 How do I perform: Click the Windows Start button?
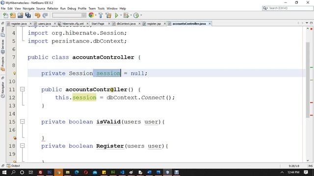[x=4, y=172]
